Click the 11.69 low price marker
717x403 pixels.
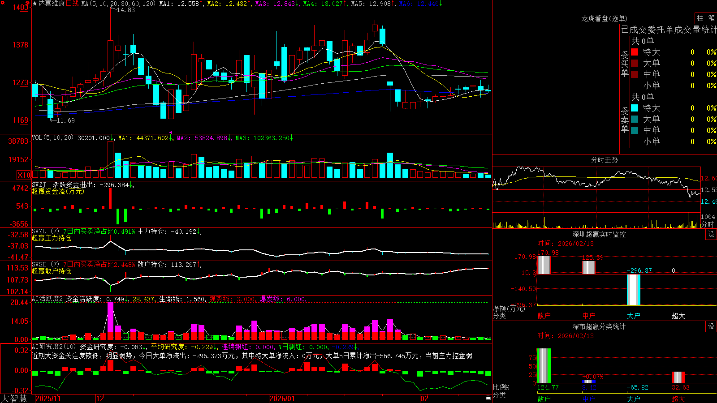click(65, 120)
